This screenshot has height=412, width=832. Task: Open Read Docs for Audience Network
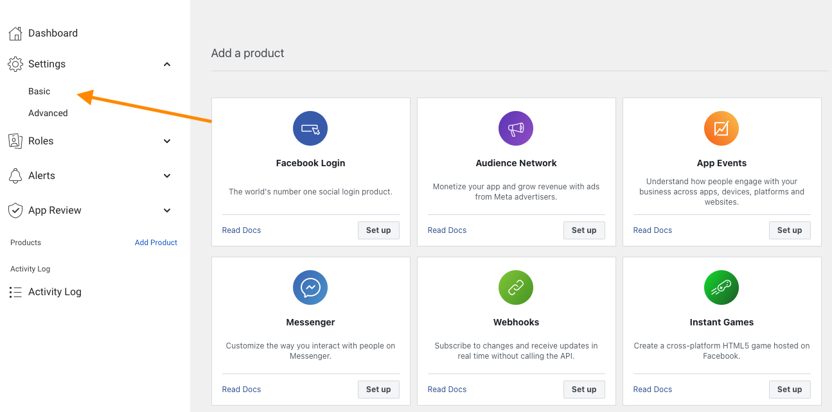[447, 230]
